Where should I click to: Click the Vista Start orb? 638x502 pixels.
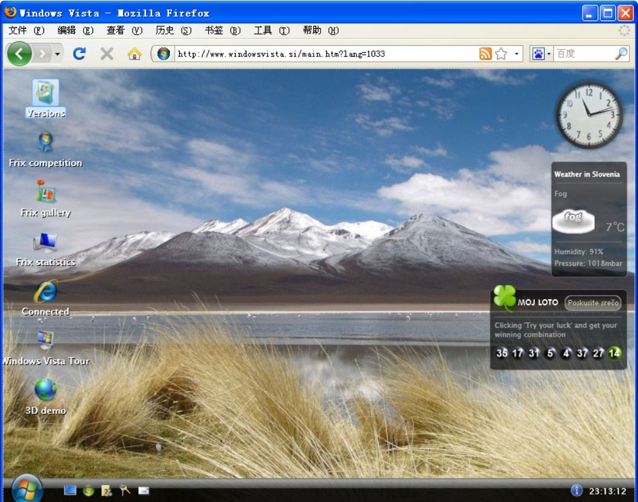click(27, 489)
